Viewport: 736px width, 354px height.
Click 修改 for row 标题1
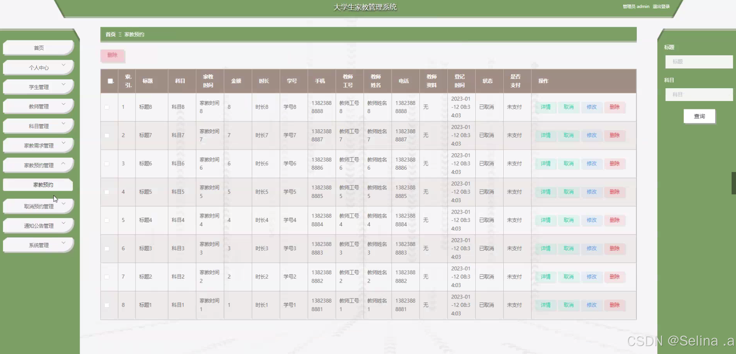(592, 305)
